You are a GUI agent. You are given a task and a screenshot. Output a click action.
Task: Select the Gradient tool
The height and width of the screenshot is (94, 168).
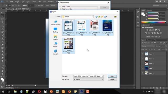click(x=2, y=48)
